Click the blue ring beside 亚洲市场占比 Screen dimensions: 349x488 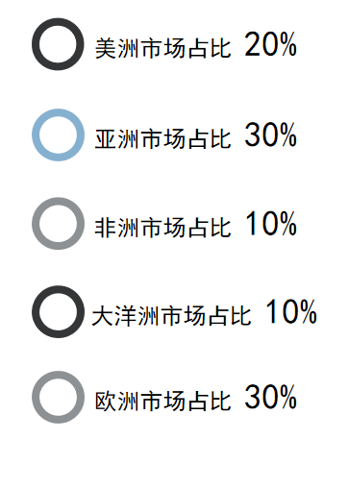[58, 134]
